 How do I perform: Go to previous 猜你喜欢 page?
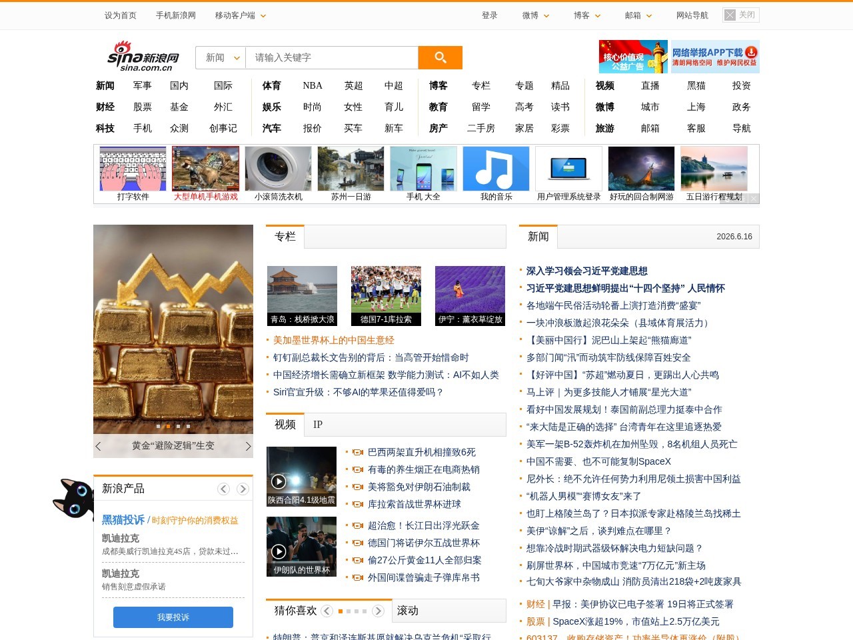(327, 611)
